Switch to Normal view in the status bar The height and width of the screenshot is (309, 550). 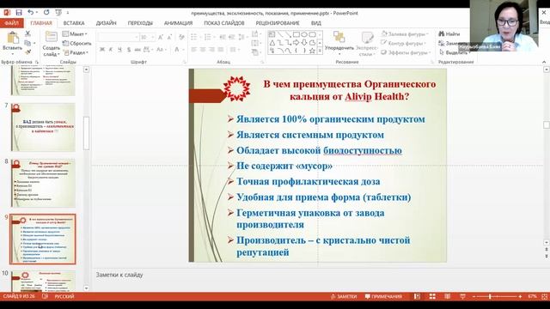point(417,296)
